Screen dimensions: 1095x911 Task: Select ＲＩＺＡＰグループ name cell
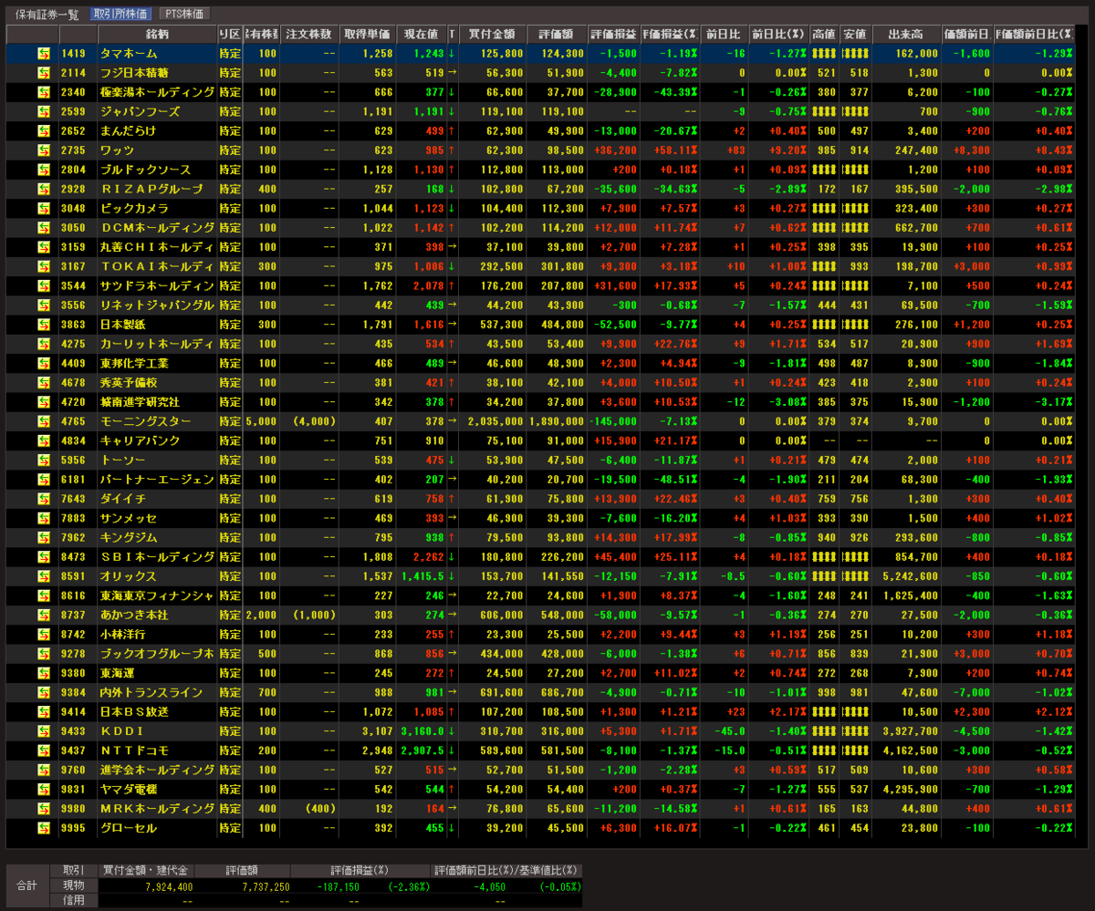click(157, 189)
